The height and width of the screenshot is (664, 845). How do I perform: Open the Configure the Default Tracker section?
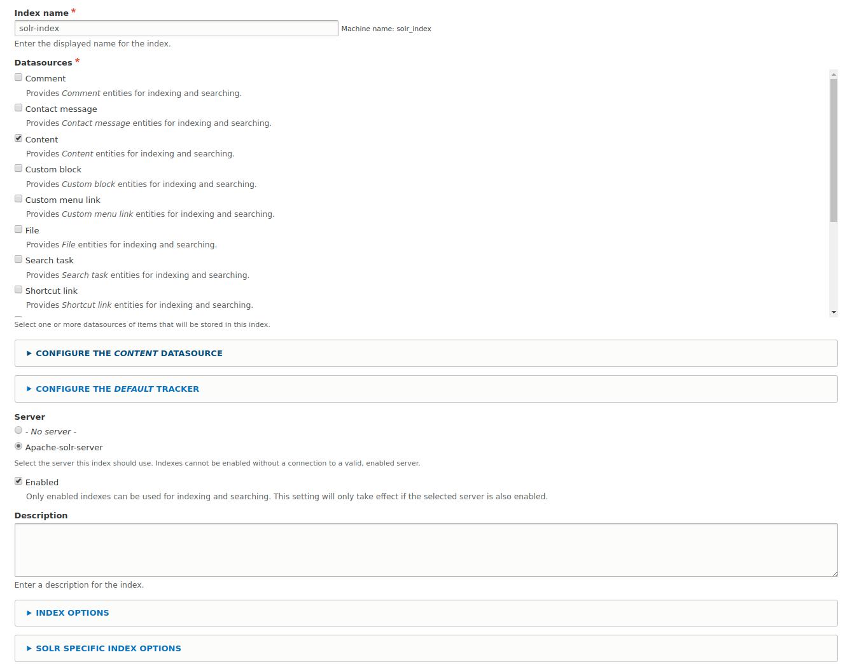(x=116, y=389)
